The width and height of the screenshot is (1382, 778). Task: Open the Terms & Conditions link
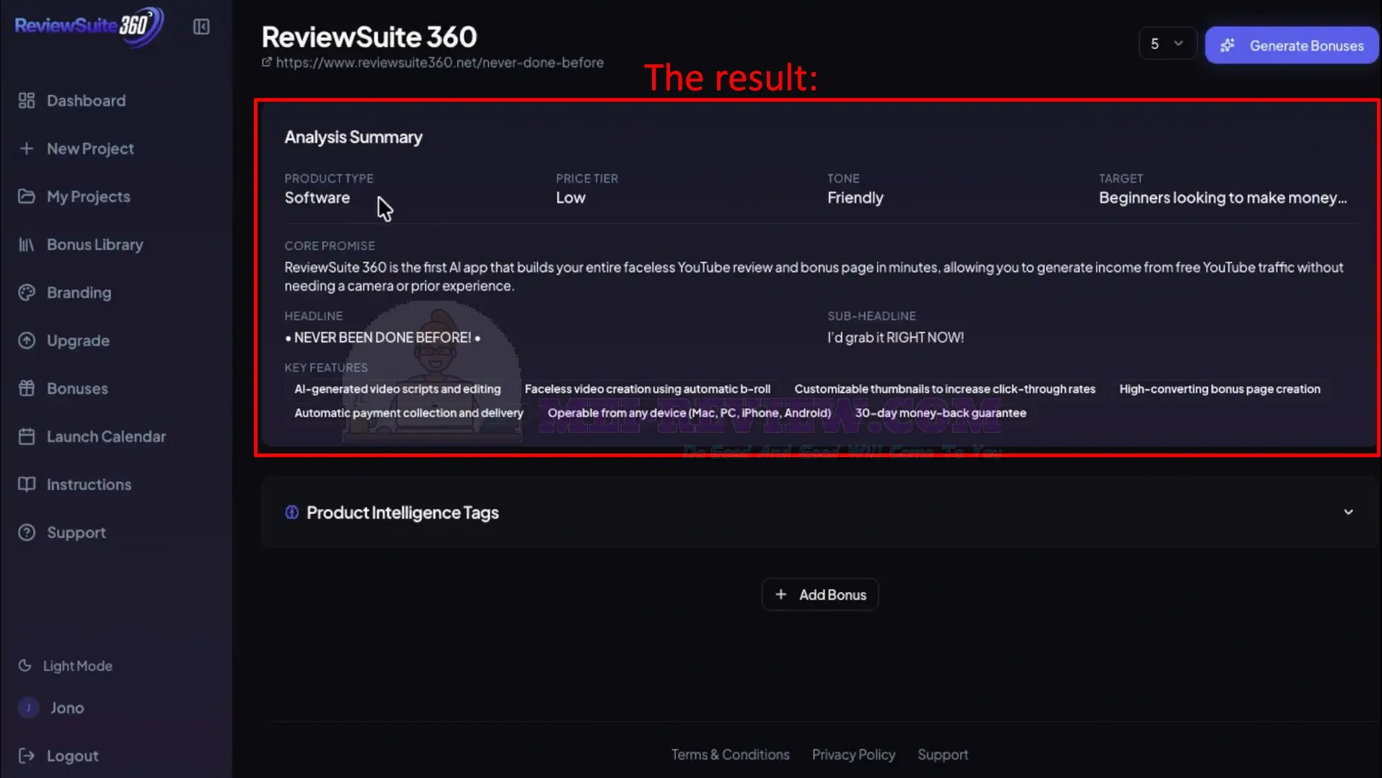click(x=730, y=754)
